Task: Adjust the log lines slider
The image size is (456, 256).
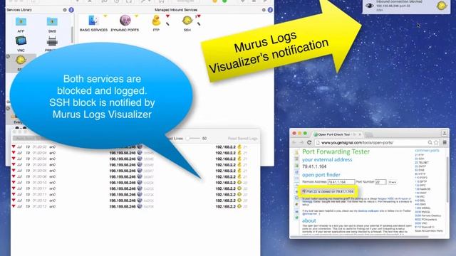Action: coord(193,139)
